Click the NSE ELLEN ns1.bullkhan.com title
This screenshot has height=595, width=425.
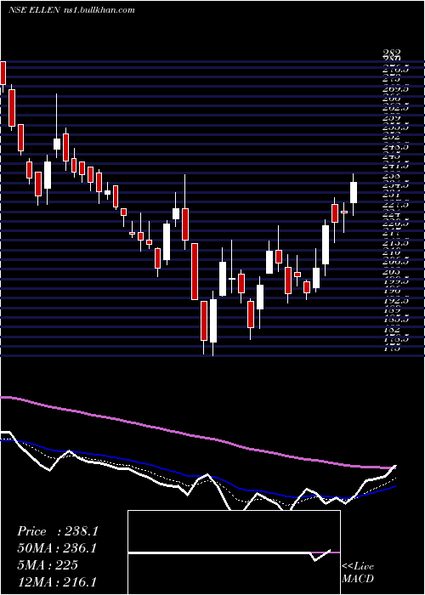pyautogui.click(x=71, y=10)
